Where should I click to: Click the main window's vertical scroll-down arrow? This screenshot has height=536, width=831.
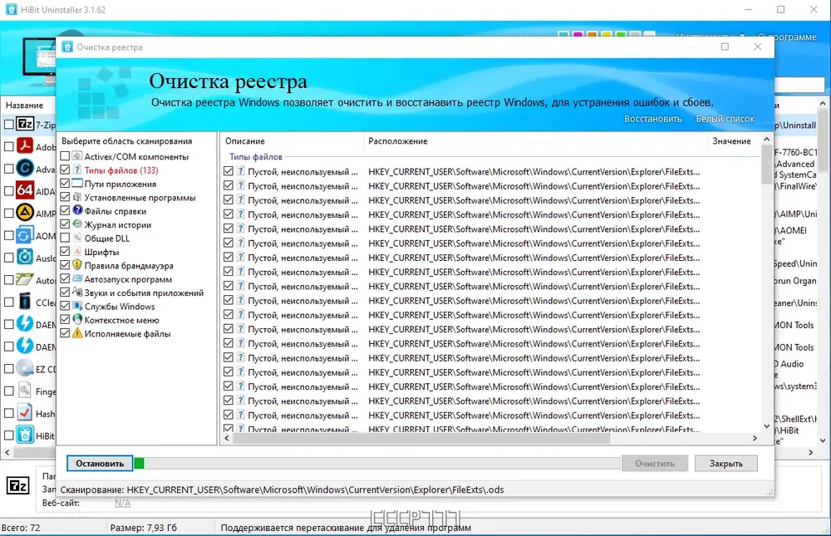coord(823,440)
